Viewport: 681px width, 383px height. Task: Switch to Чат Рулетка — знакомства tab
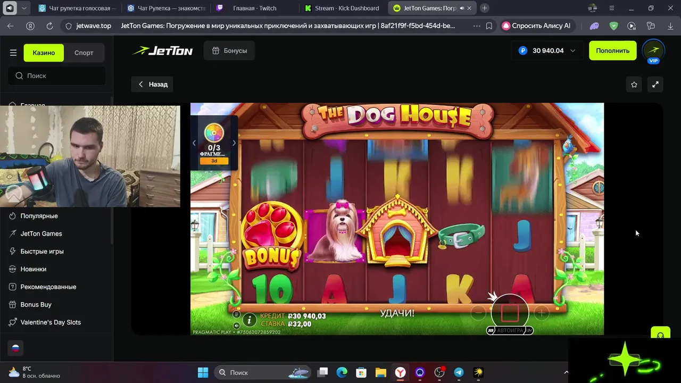click(x=167, y=8)
